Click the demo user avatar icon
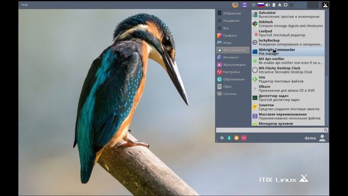 (x=322, y=138)
